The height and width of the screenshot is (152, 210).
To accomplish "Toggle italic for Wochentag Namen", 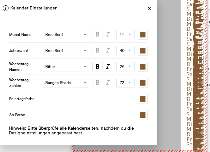I will click(108, 67).
